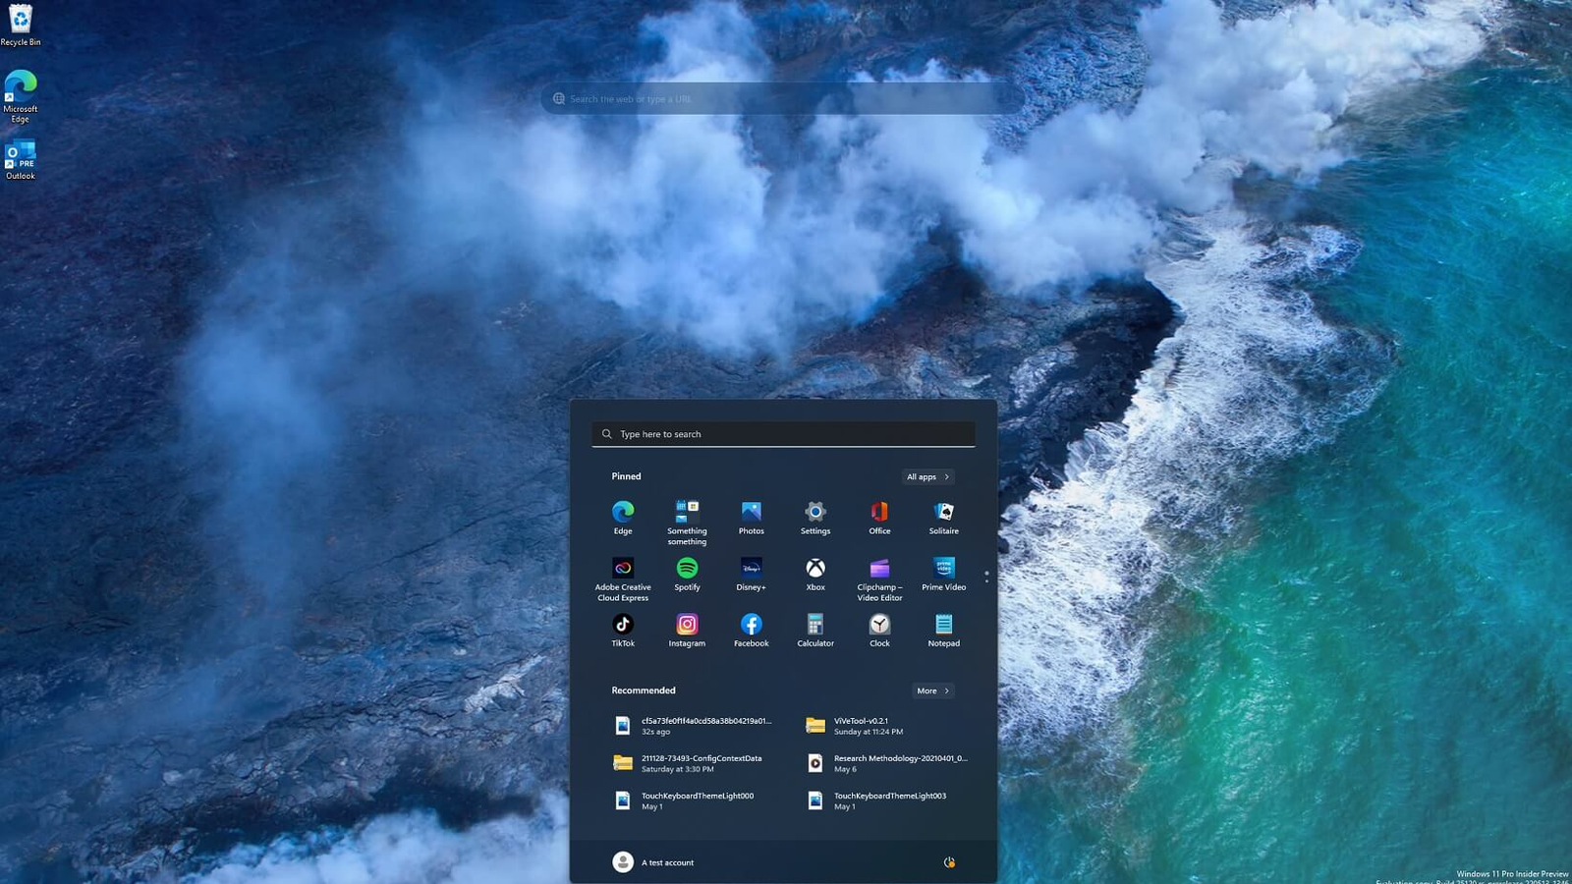The height and width of the screenshot is (884, 1572).
Task: Show More recommended items
Action: 933,691
